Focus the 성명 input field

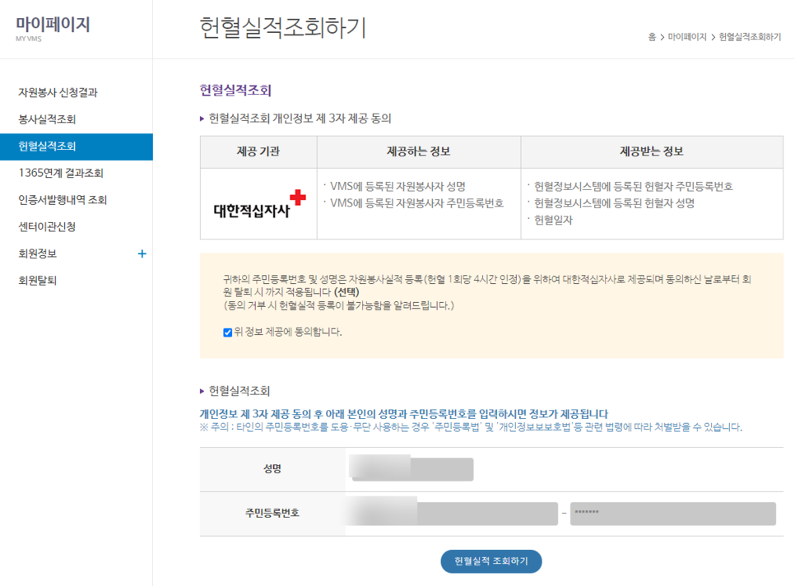point(411,469)
